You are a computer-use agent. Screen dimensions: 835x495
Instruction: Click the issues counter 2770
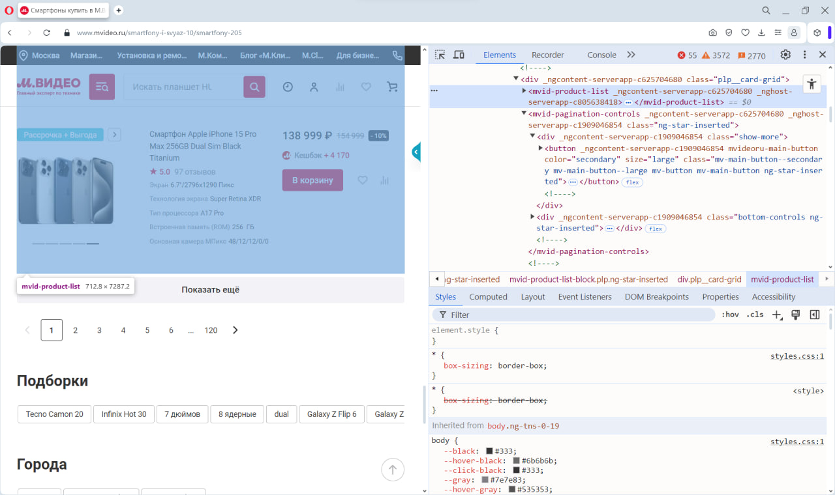click(752, 55)
